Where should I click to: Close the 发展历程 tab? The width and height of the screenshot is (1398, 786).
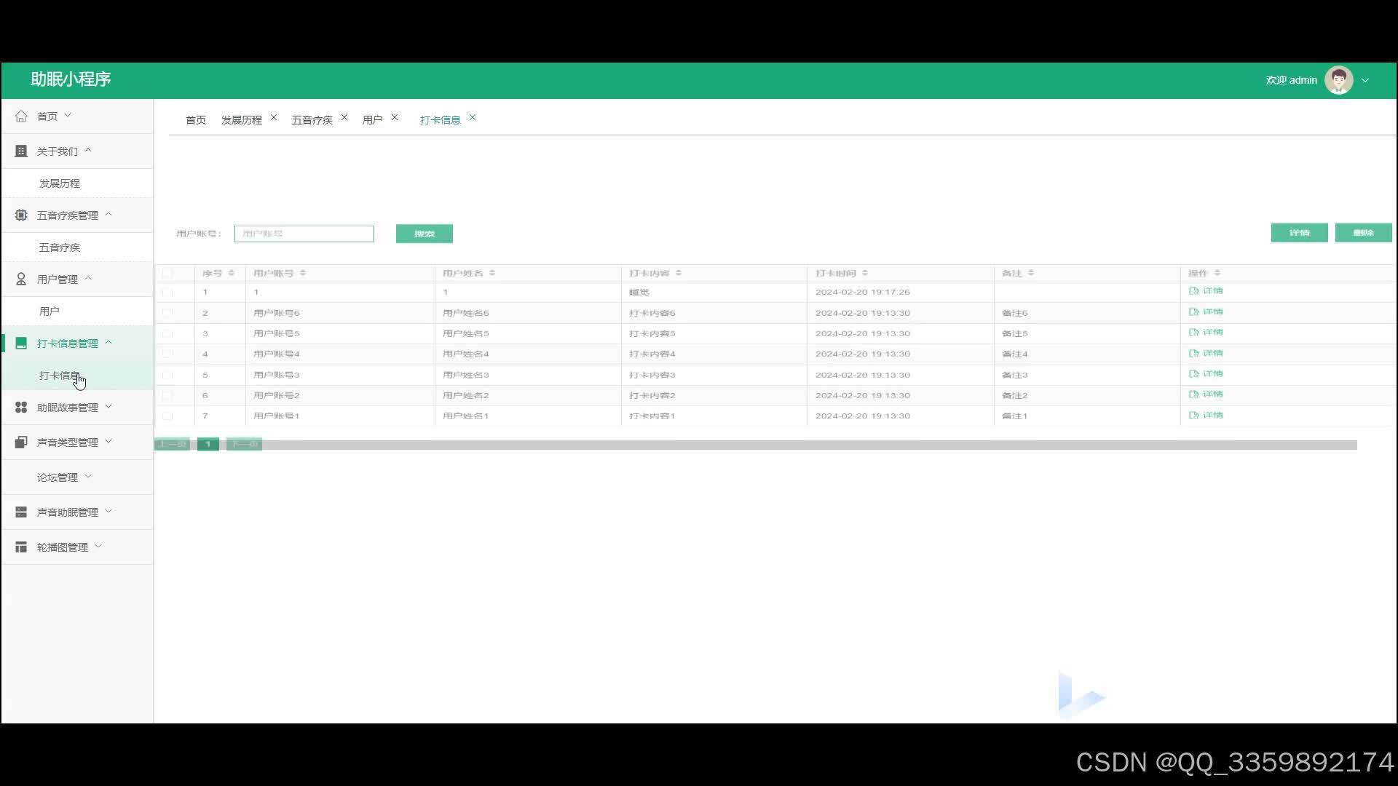pyautogui.click(x=274, y=117)
